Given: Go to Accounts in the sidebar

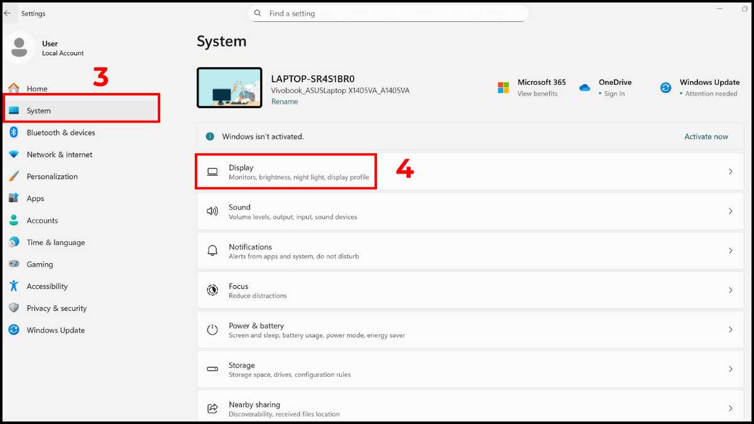Looking at the screenshot, I should [x=42, y=220].
